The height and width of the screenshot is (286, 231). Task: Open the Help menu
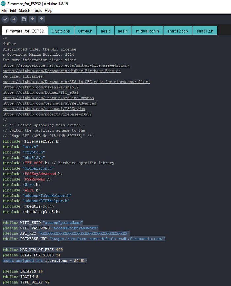point(49,11)
